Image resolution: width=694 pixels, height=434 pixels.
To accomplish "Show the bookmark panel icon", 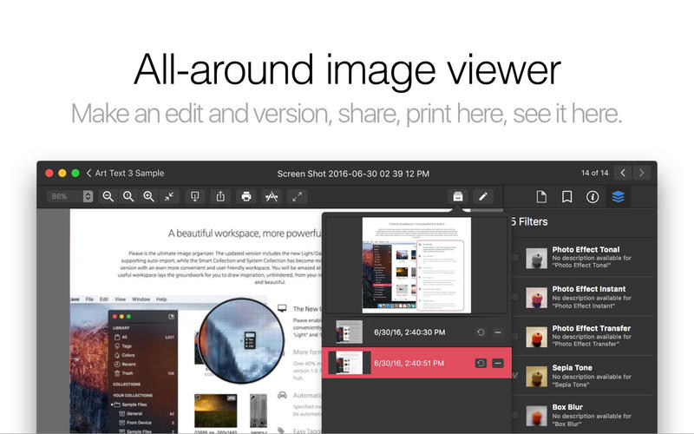I will point(566,197).
